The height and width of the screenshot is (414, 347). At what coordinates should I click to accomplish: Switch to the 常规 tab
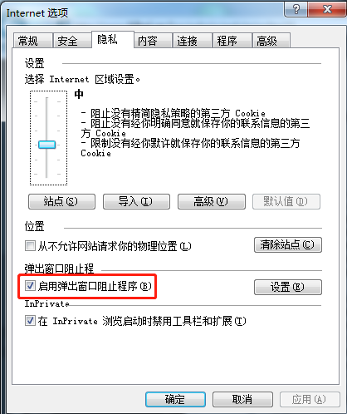pyautogui.click(x=32, y=41)
